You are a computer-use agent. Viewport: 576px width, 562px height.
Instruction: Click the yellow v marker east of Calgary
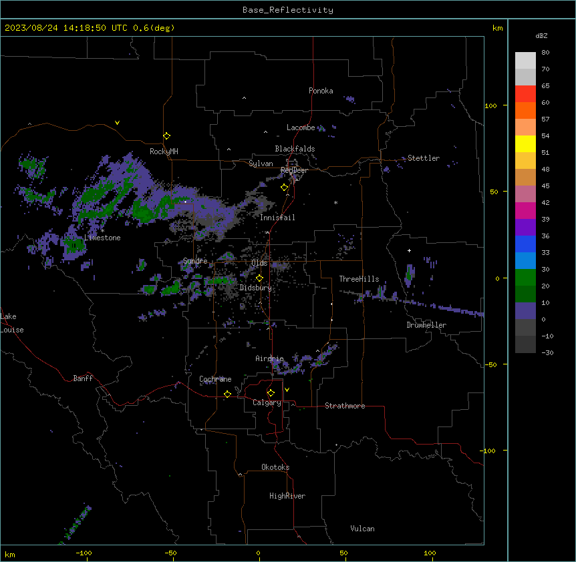(x=287, y=390)
